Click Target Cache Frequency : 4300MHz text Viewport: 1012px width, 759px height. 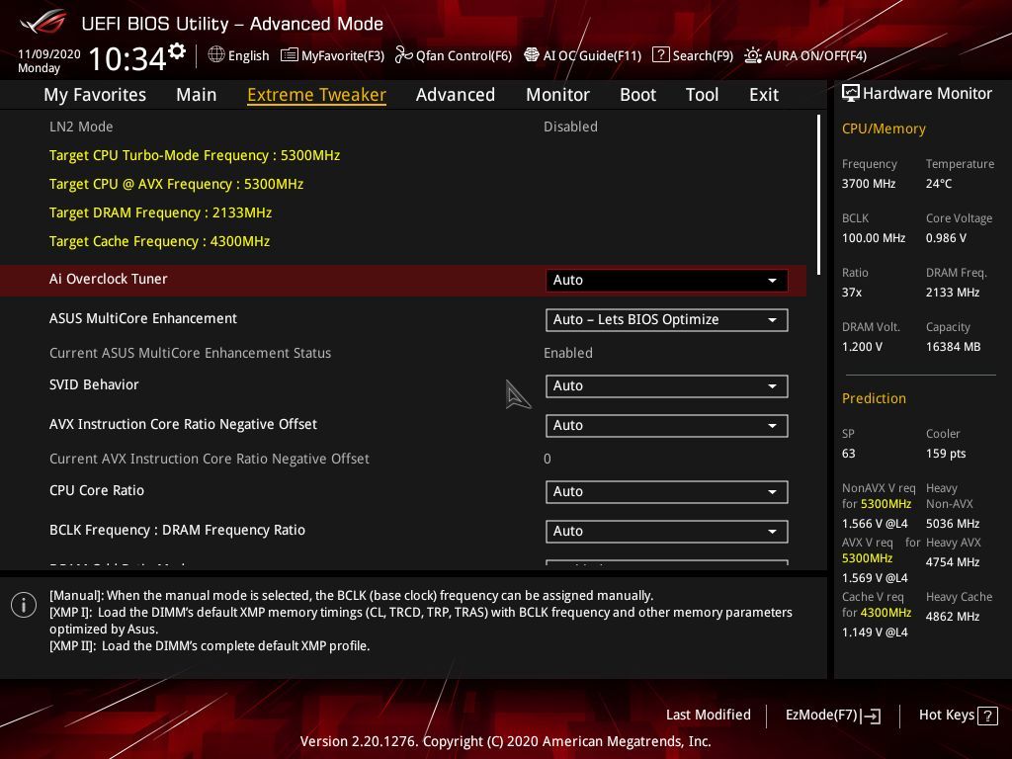click(x=159, y=241)
